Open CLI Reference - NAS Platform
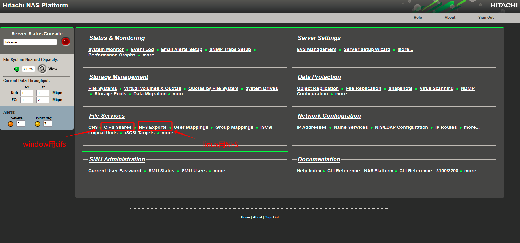The width and height of the screenshot is (520, 243). point(360,171)
